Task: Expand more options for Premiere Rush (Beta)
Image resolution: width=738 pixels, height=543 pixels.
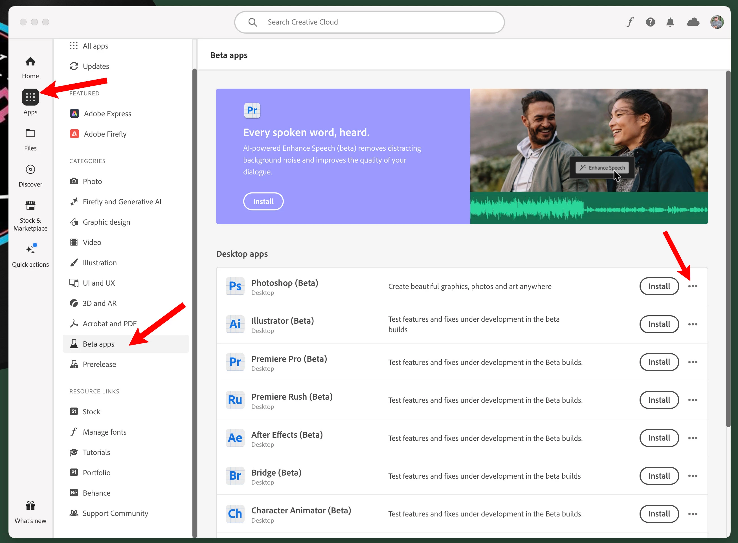Action: pyautogui.click(x=693, y=400)
